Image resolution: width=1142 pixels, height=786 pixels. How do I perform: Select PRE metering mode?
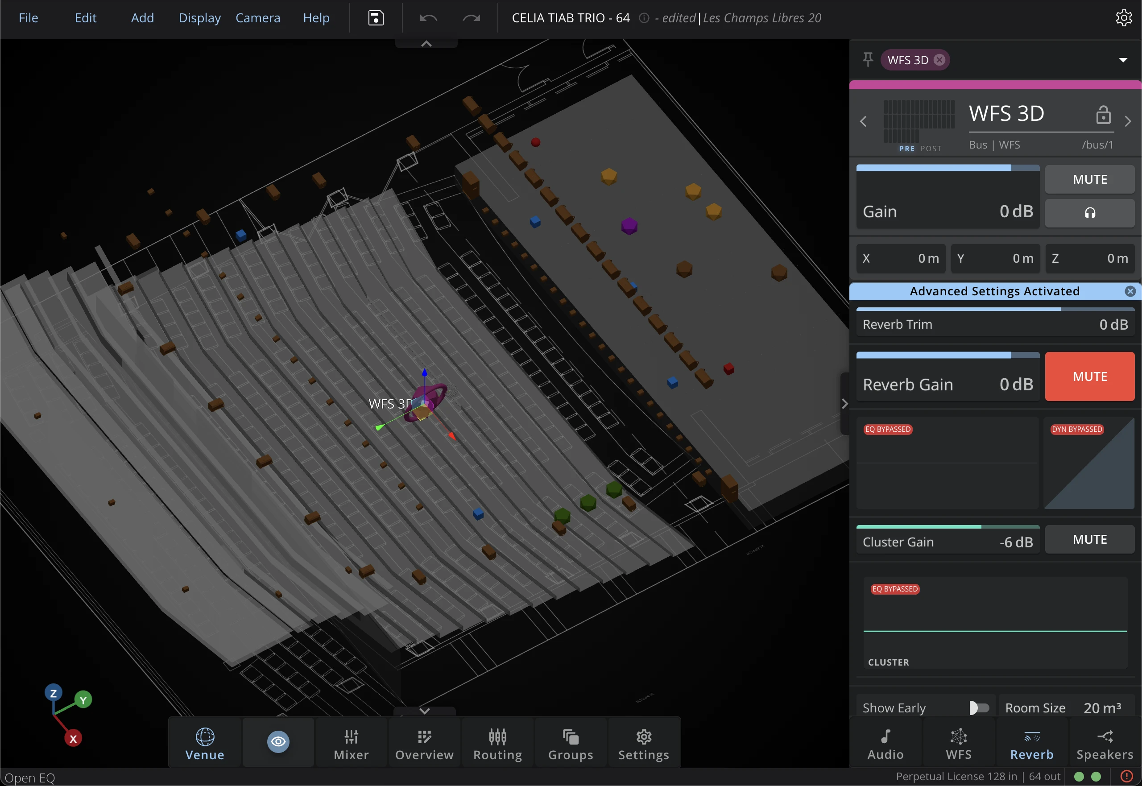tap(906, 148)
